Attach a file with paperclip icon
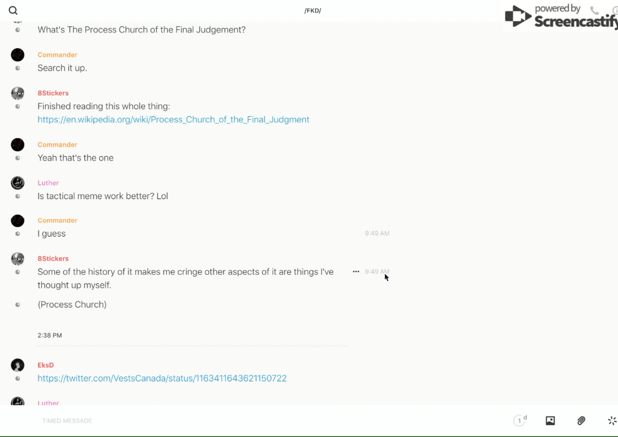 [581, 421]
